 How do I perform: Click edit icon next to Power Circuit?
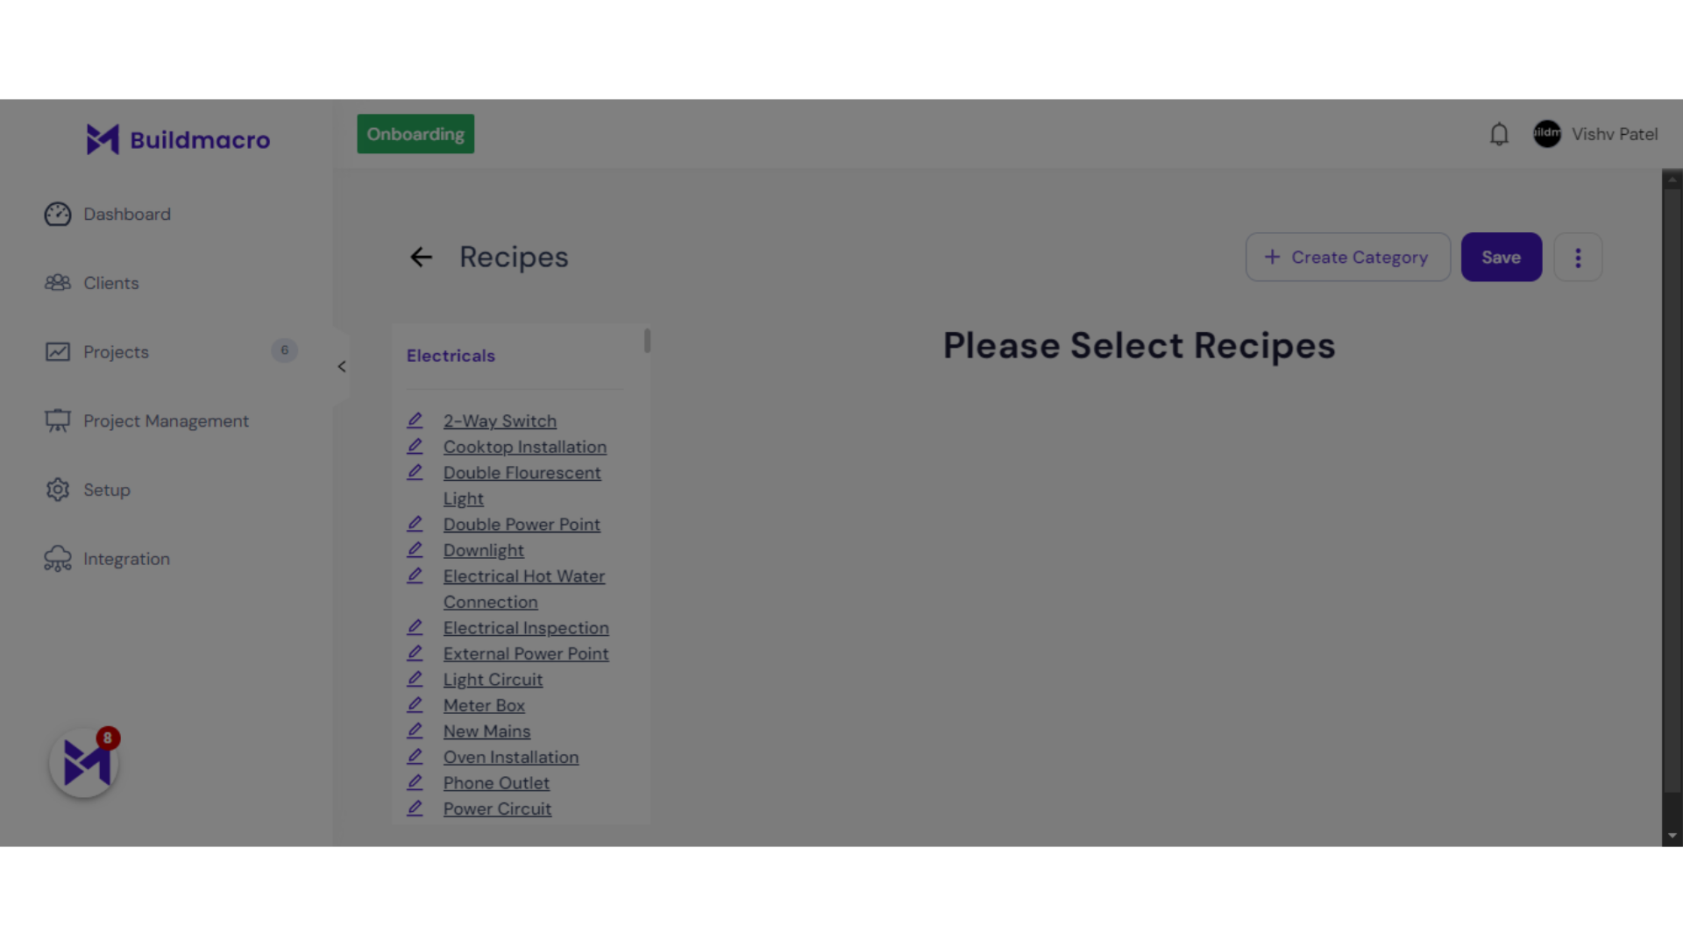click(416, 808)
